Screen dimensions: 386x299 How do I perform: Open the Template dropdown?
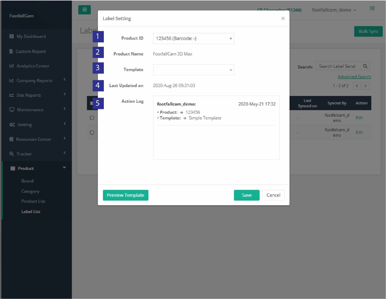(x=193, y=70)
